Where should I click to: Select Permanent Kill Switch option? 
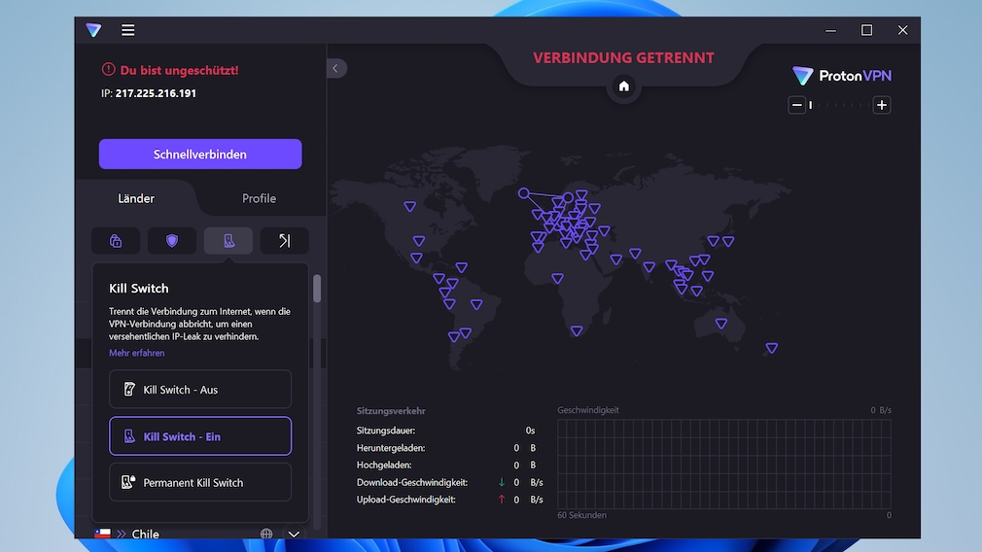[200, 483]
